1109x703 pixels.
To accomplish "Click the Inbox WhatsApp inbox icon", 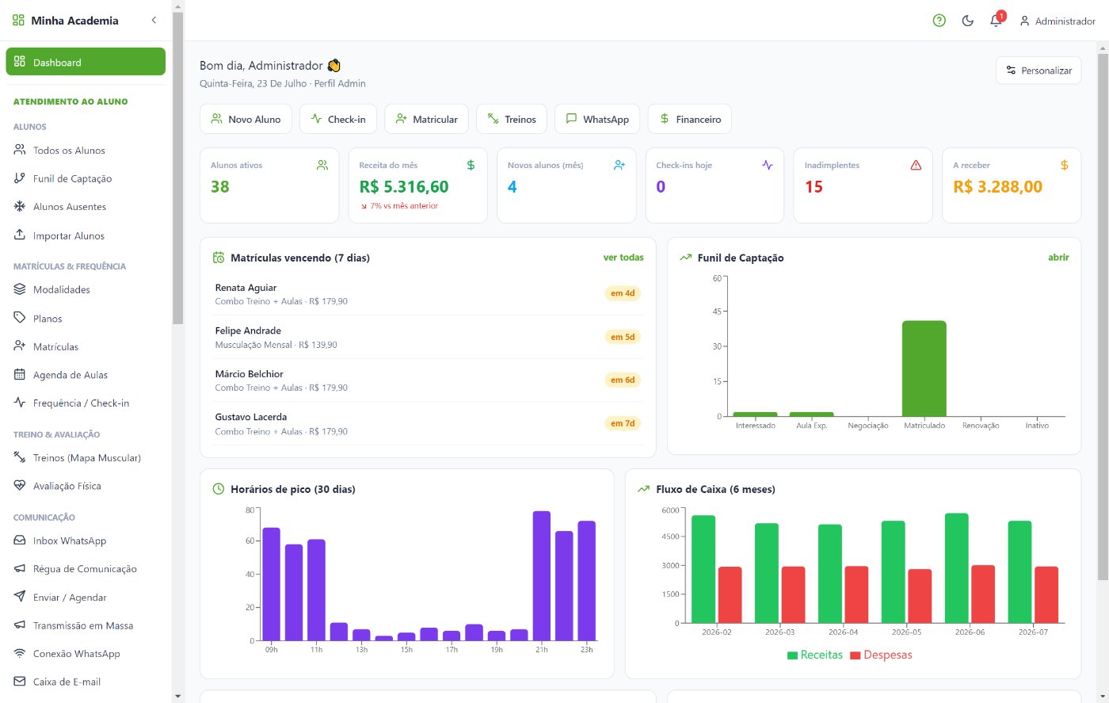I will 20,541.
